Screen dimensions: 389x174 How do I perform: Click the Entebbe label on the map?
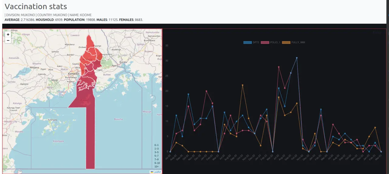61,93
